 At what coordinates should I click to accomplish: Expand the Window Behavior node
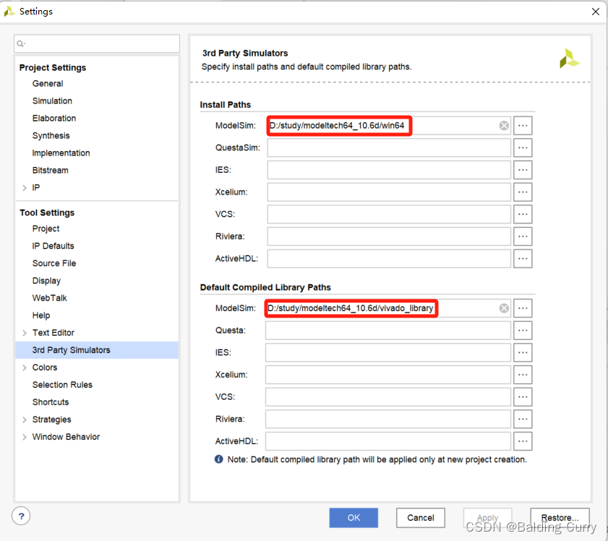coord(25,437)
